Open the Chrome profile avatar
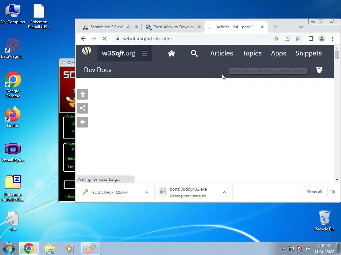 [x=322, y=39]
